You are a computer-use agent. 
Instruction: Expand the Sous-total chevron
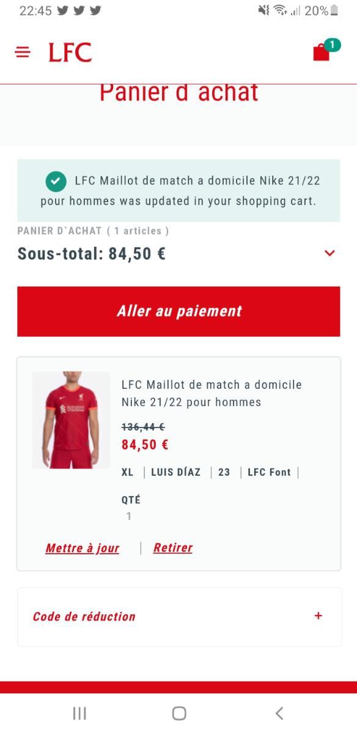(330, 254)
